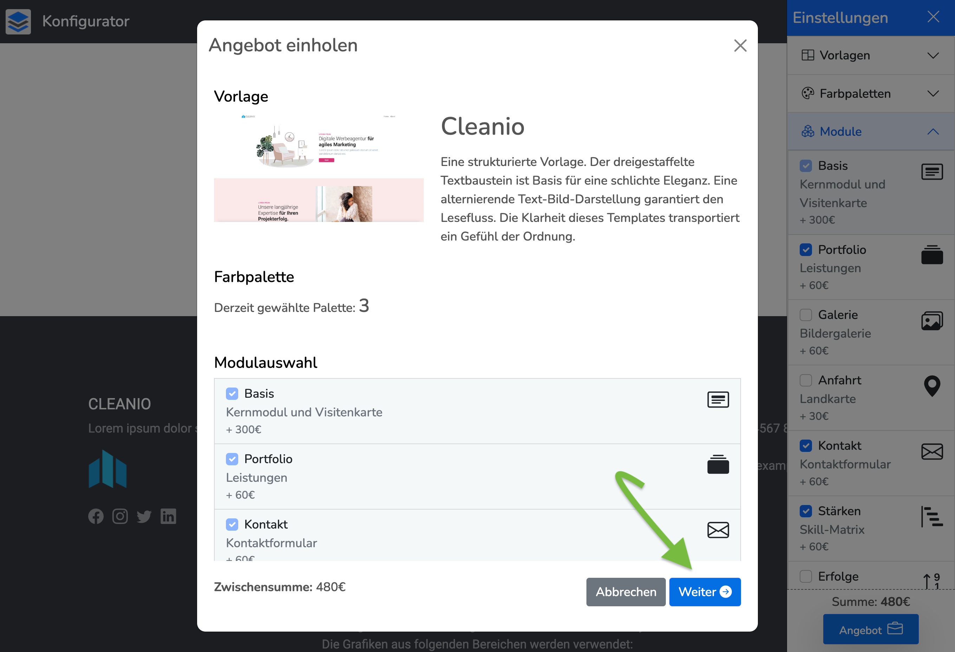Click the Cleanio template preview thumbnail
Screen dimensions: 955x652
pyautogui.click(x=318, y=168)
